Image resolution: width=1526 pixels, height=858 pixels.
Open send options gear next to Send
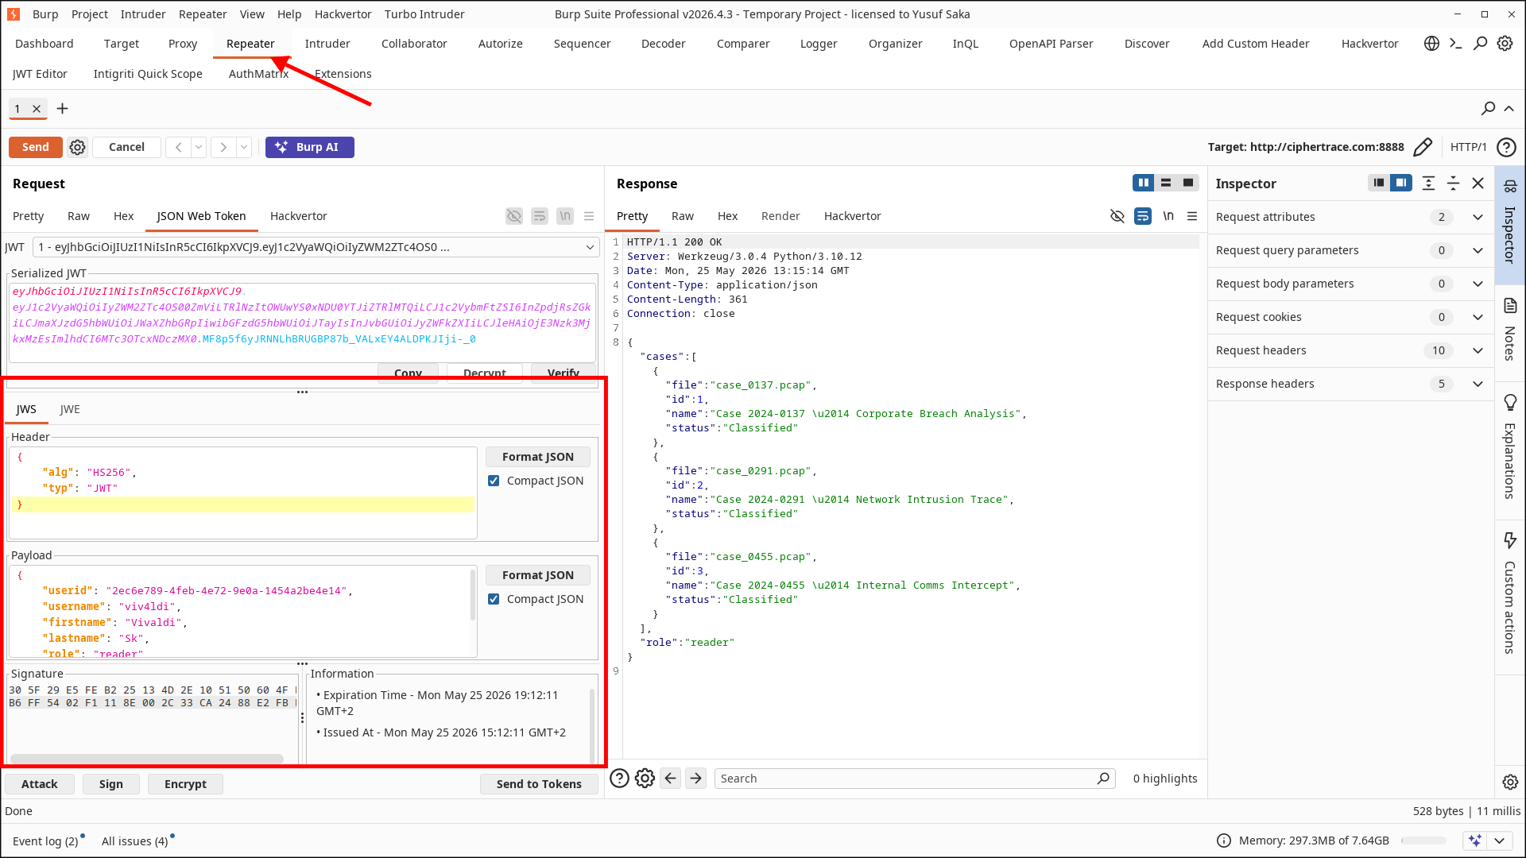click(x=77, y=147)
